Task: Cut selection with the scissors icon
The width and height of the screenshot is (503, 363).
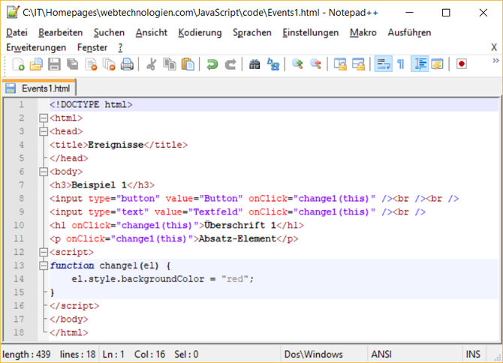Action: [x=151, y=64]
